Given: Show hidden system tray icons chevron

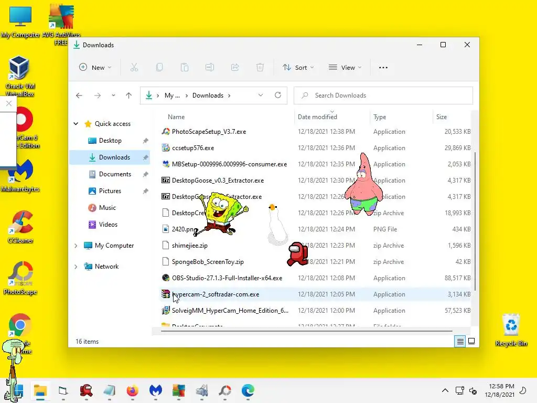Looking at the screenshot, I should click(445, 390).
